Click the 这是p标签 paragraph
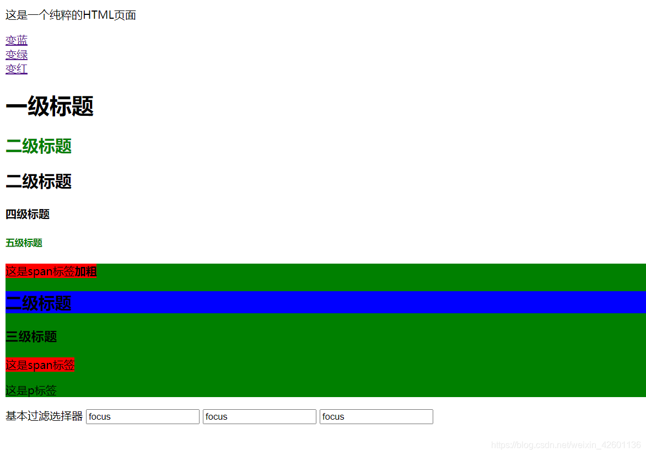646x455 pixels. [31, 390]
